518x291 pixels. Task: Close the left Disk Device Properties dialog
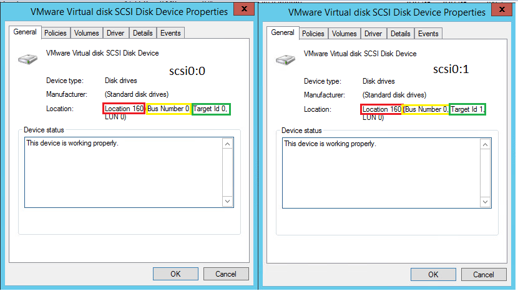(244, 9)
